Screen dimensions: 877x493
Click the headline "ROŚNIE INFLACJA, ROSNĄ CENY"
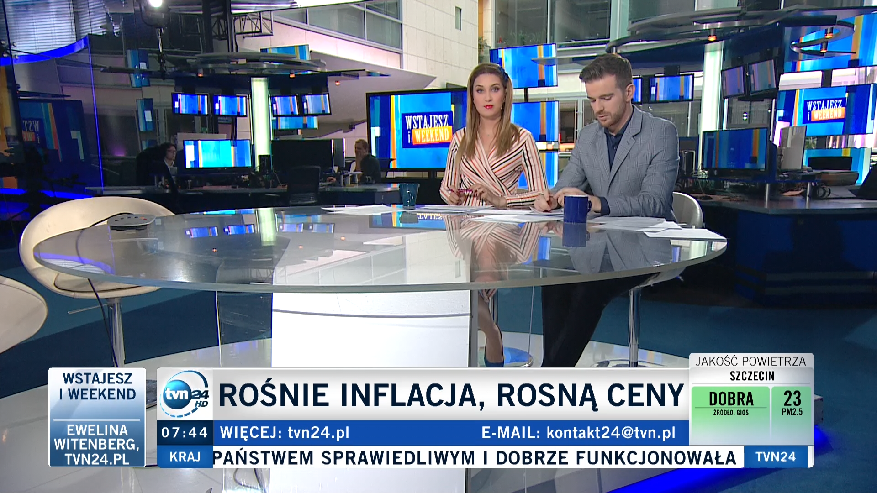(x=451, y=395)
